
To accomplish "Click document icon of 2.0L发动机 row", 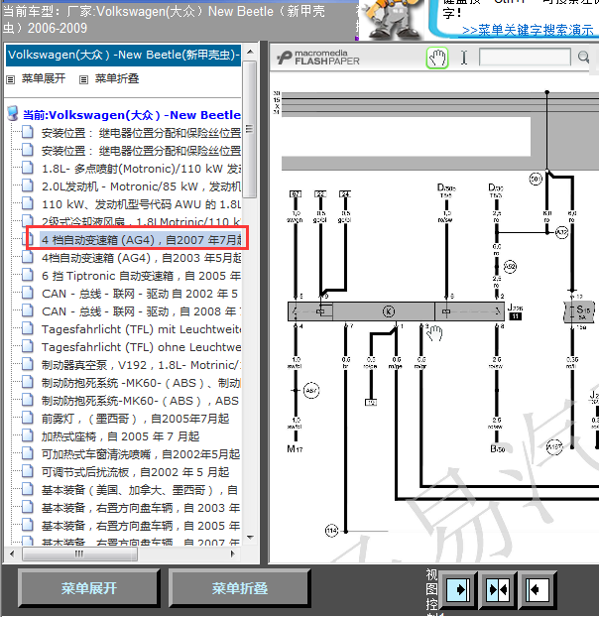I will coord(28,185).
